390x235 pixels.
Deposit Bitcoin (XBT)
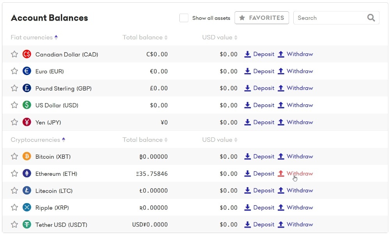pyautogui.click(x=259, y=156)
